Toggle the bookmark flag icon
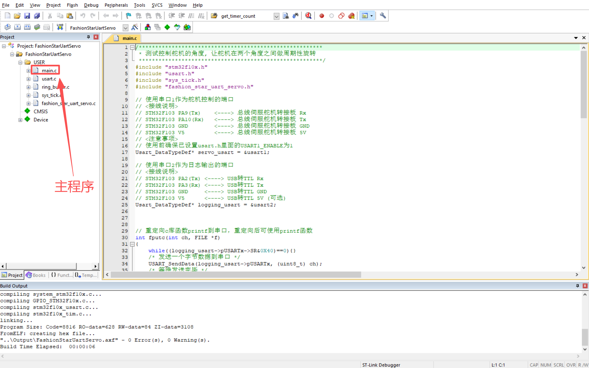The image size is (589, 368). (128, 16)
